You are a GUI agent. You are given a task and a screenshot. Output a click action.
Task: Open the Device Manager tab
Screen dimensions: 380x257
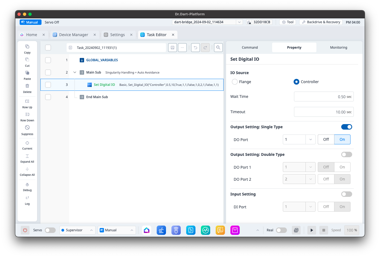73,35
